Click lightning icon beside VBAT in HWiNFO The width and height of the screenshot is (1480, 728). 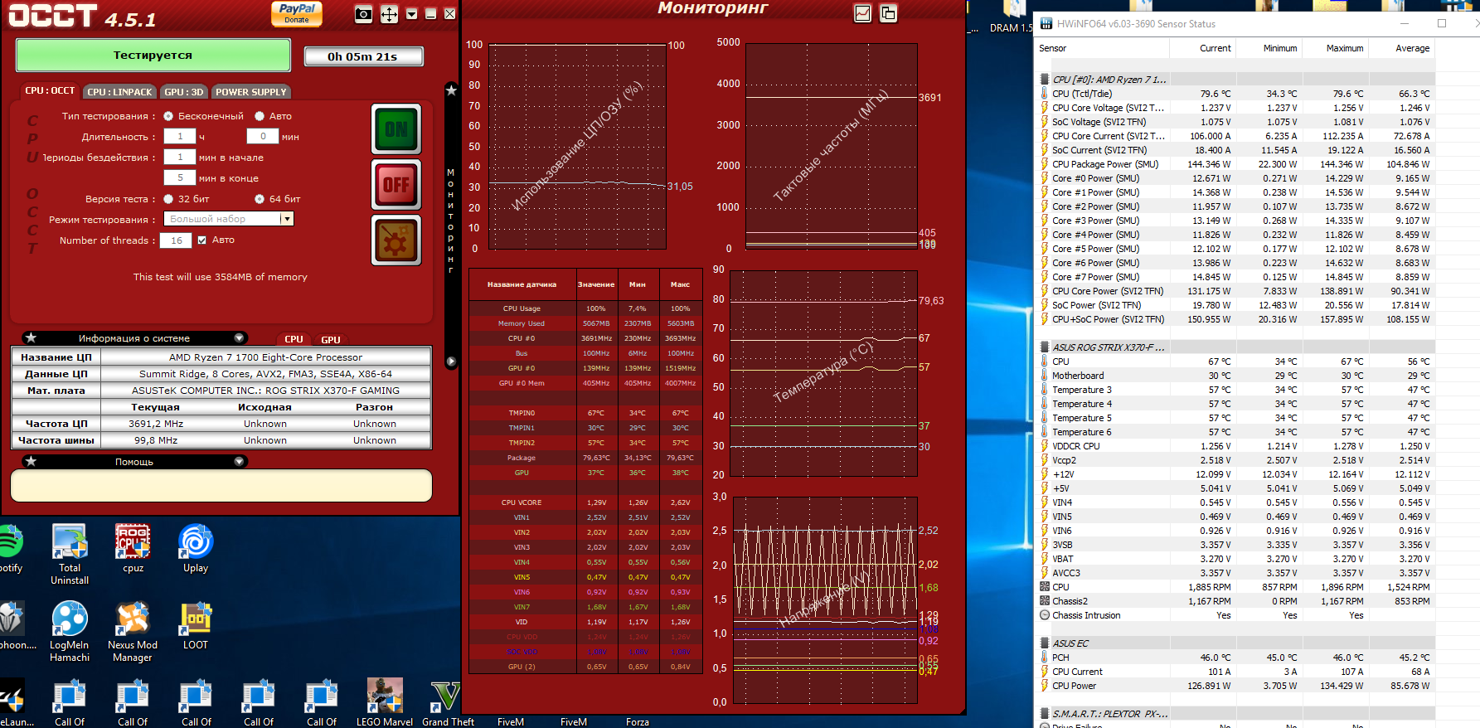point(1045,559)
